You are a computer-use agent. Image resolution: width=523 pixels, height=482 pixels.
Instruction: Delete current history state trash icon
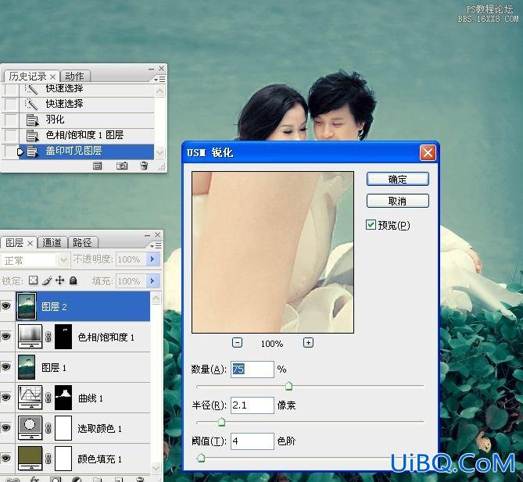[144, 166]
